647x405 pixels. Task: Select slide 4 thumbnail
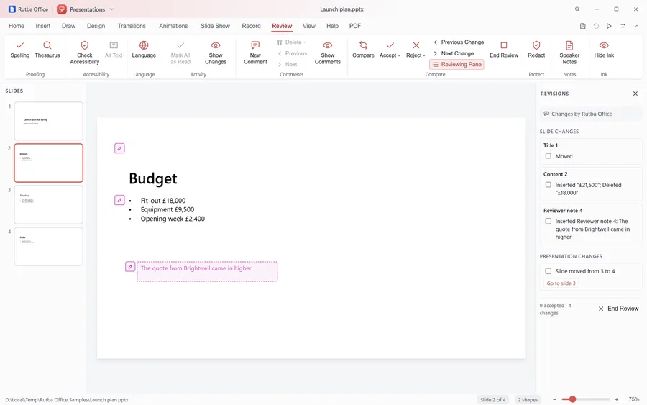click(49, 247)
